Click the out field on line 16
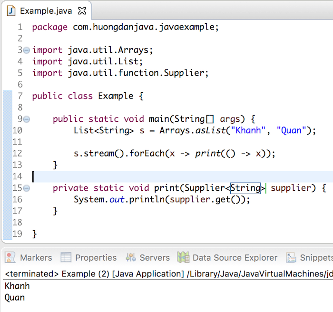The width and height of the screenshot is (333, 312). [117, 200]
